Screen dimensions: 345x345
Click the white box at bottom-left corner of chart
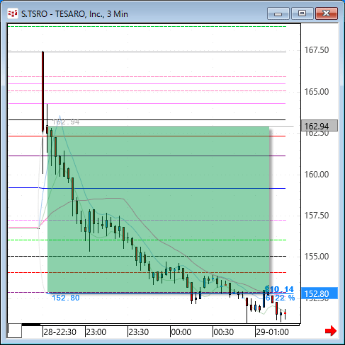[x=15, y=331]
